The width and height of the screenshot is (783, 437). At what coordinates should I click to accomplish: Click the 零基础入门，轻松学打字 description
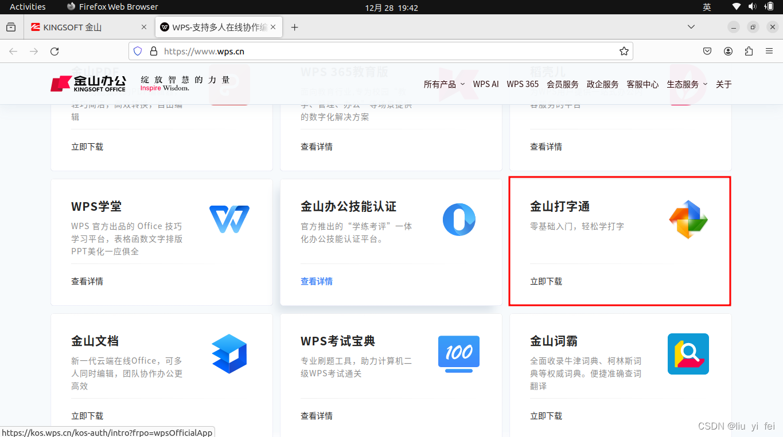coord(577,226)
